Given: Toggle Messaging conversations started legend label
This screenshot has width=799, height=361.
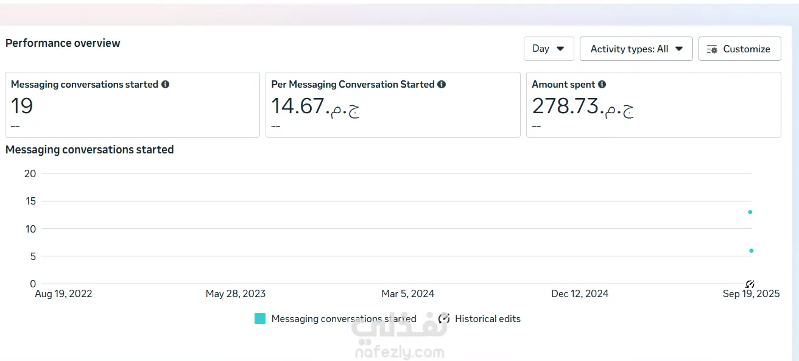Looking at the screenshot, I should coord(343,318).
